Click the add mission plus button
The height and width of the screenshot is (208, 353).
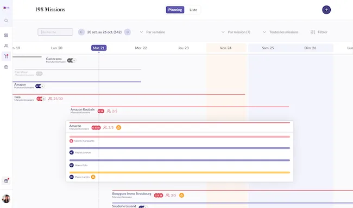[326, 10]
